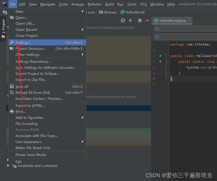This screenshot has height=181, width=217.
Task: Open the VCS menu
Action: pyautogui.click(x=143, y=4)
